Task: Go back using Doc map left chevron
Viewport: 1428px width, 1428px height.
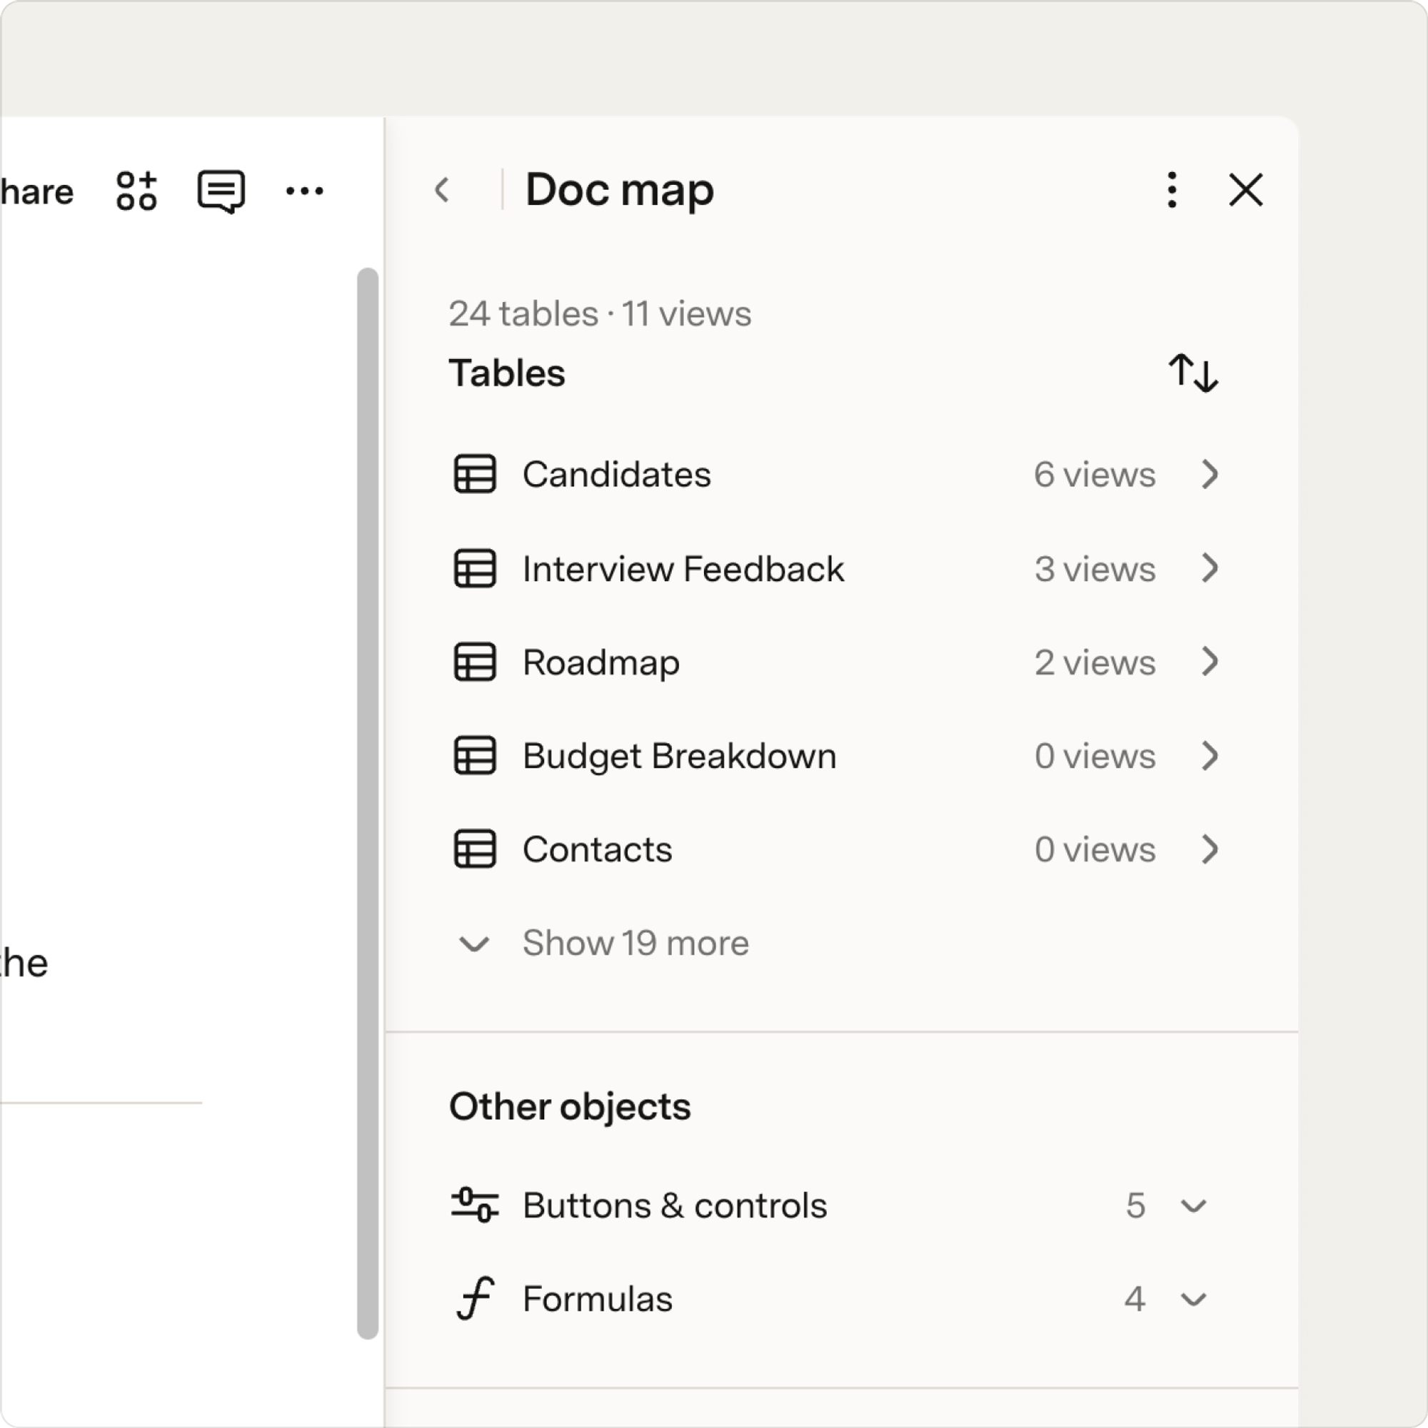Action: [442, 190]
